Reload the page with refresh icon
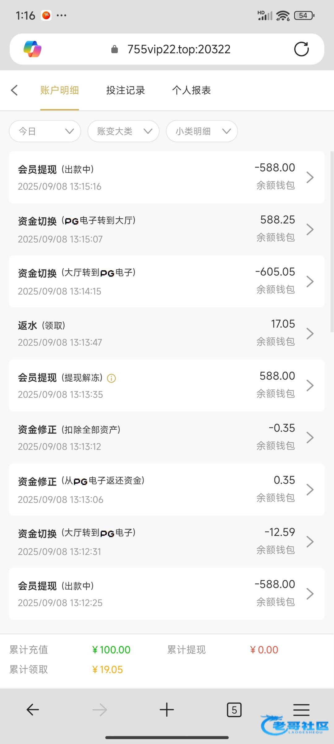The height and width of the screenshot is (744, 334). tap(301, 49)
